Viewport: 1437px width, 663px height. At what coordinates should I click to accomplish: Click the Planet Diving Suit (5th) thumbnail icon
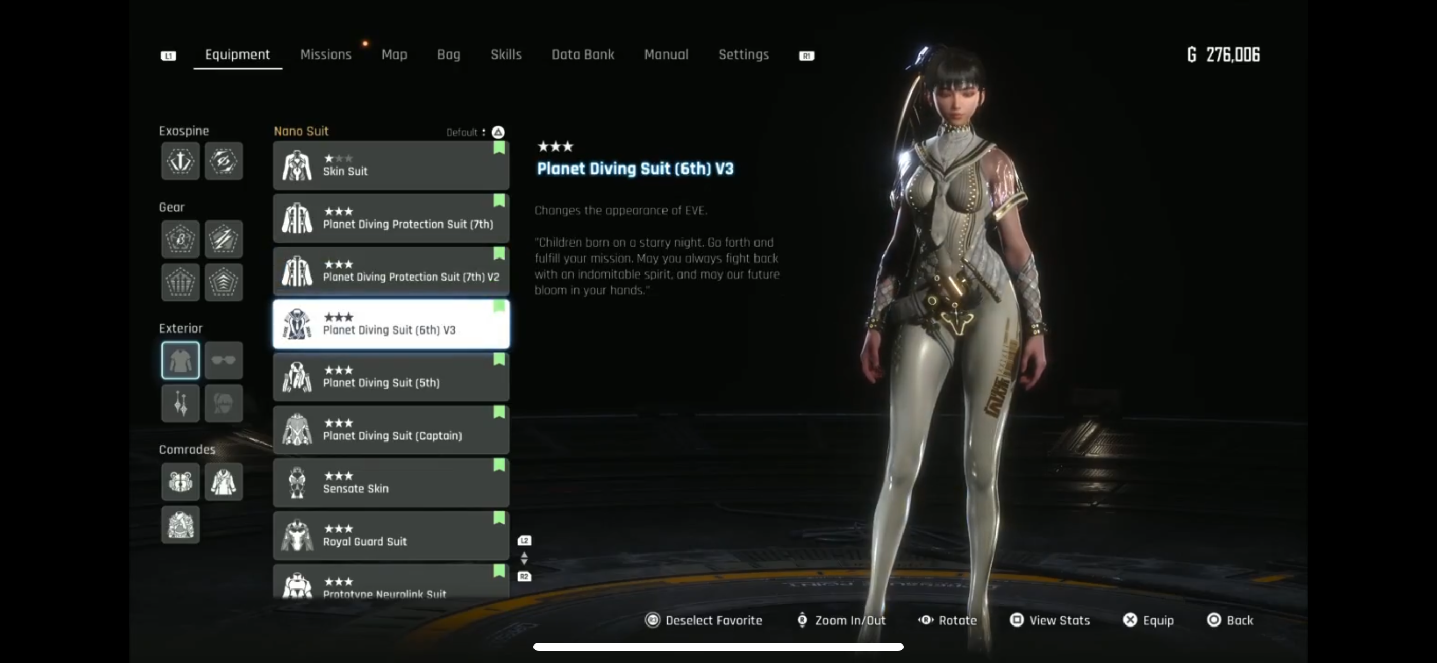point(297,377)
